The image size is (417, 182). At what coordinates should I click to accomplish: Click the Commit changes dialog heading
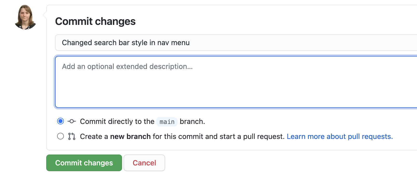point(95,21)
